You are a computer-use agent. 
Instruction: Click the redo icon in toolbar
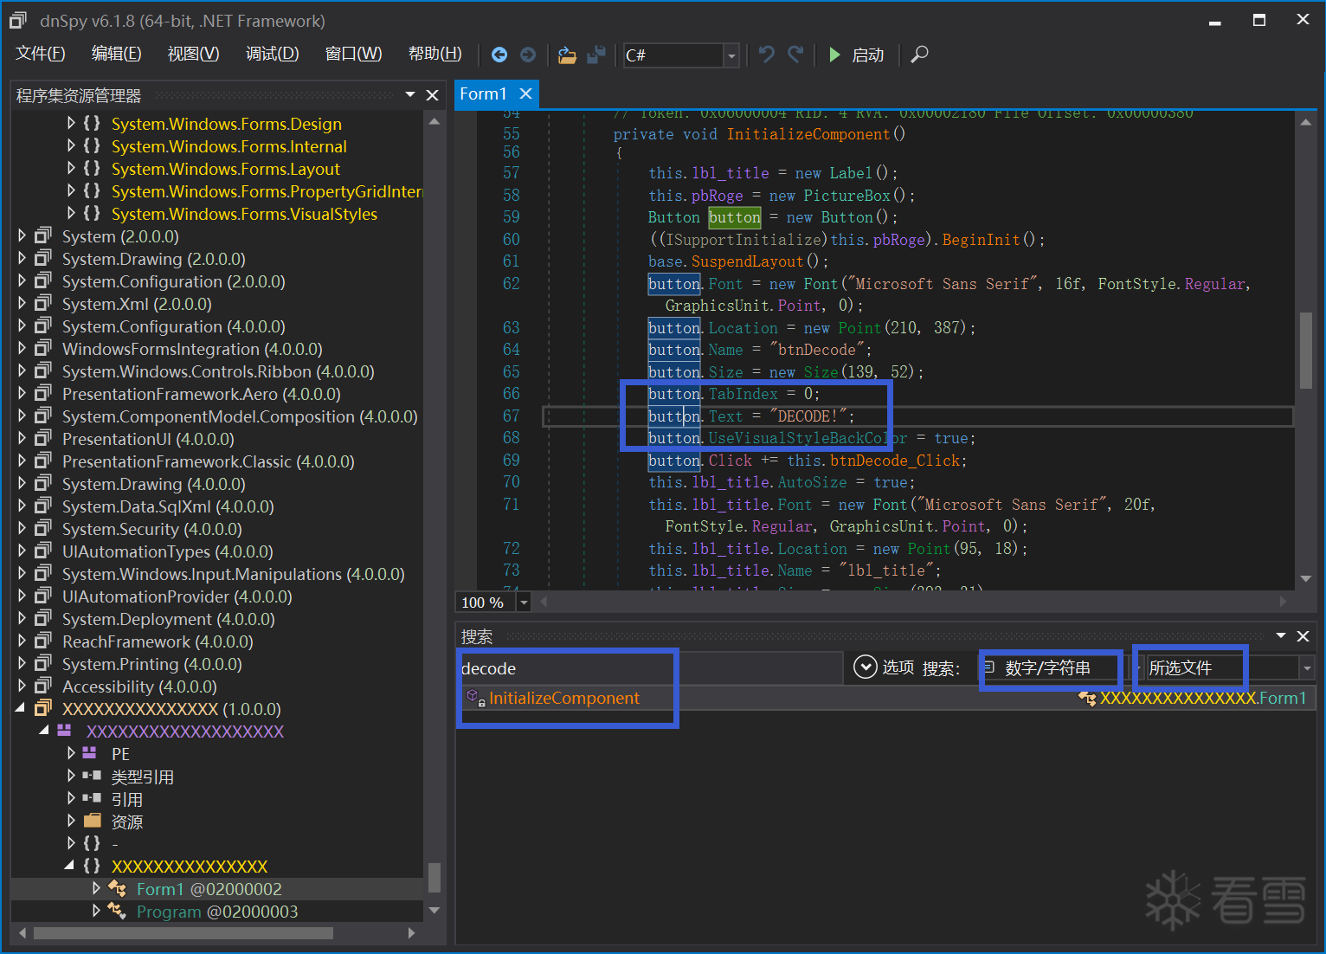(795, 55)
